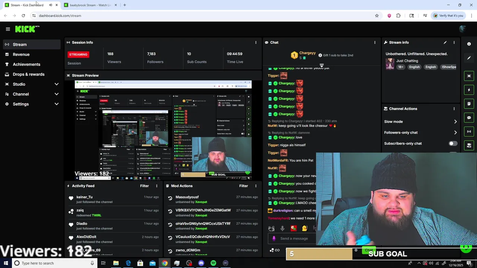Open Stream info panel three-dot menu
The width and height of the screenshot is (477, 268).
click(454, 42)
